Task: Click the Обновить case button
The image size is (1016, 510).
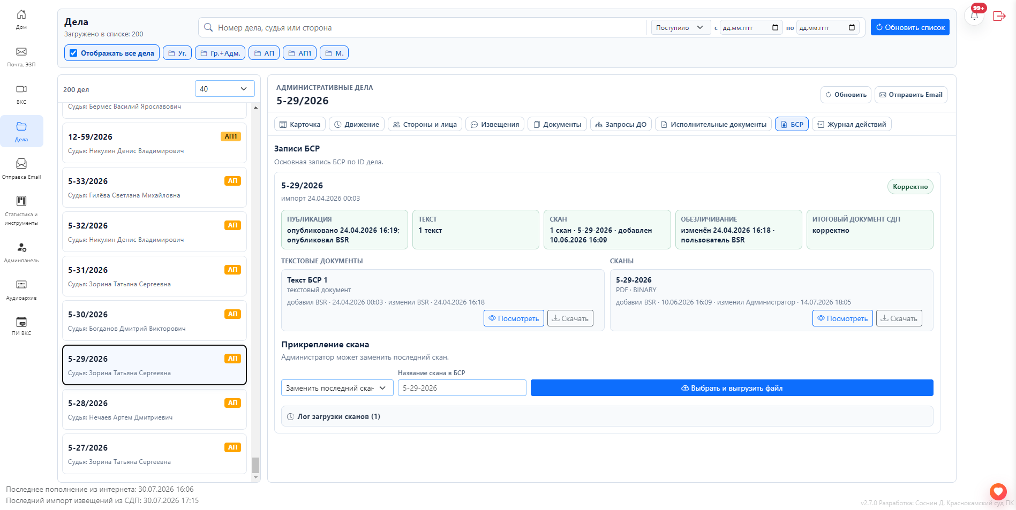Action: pos(846,95)
